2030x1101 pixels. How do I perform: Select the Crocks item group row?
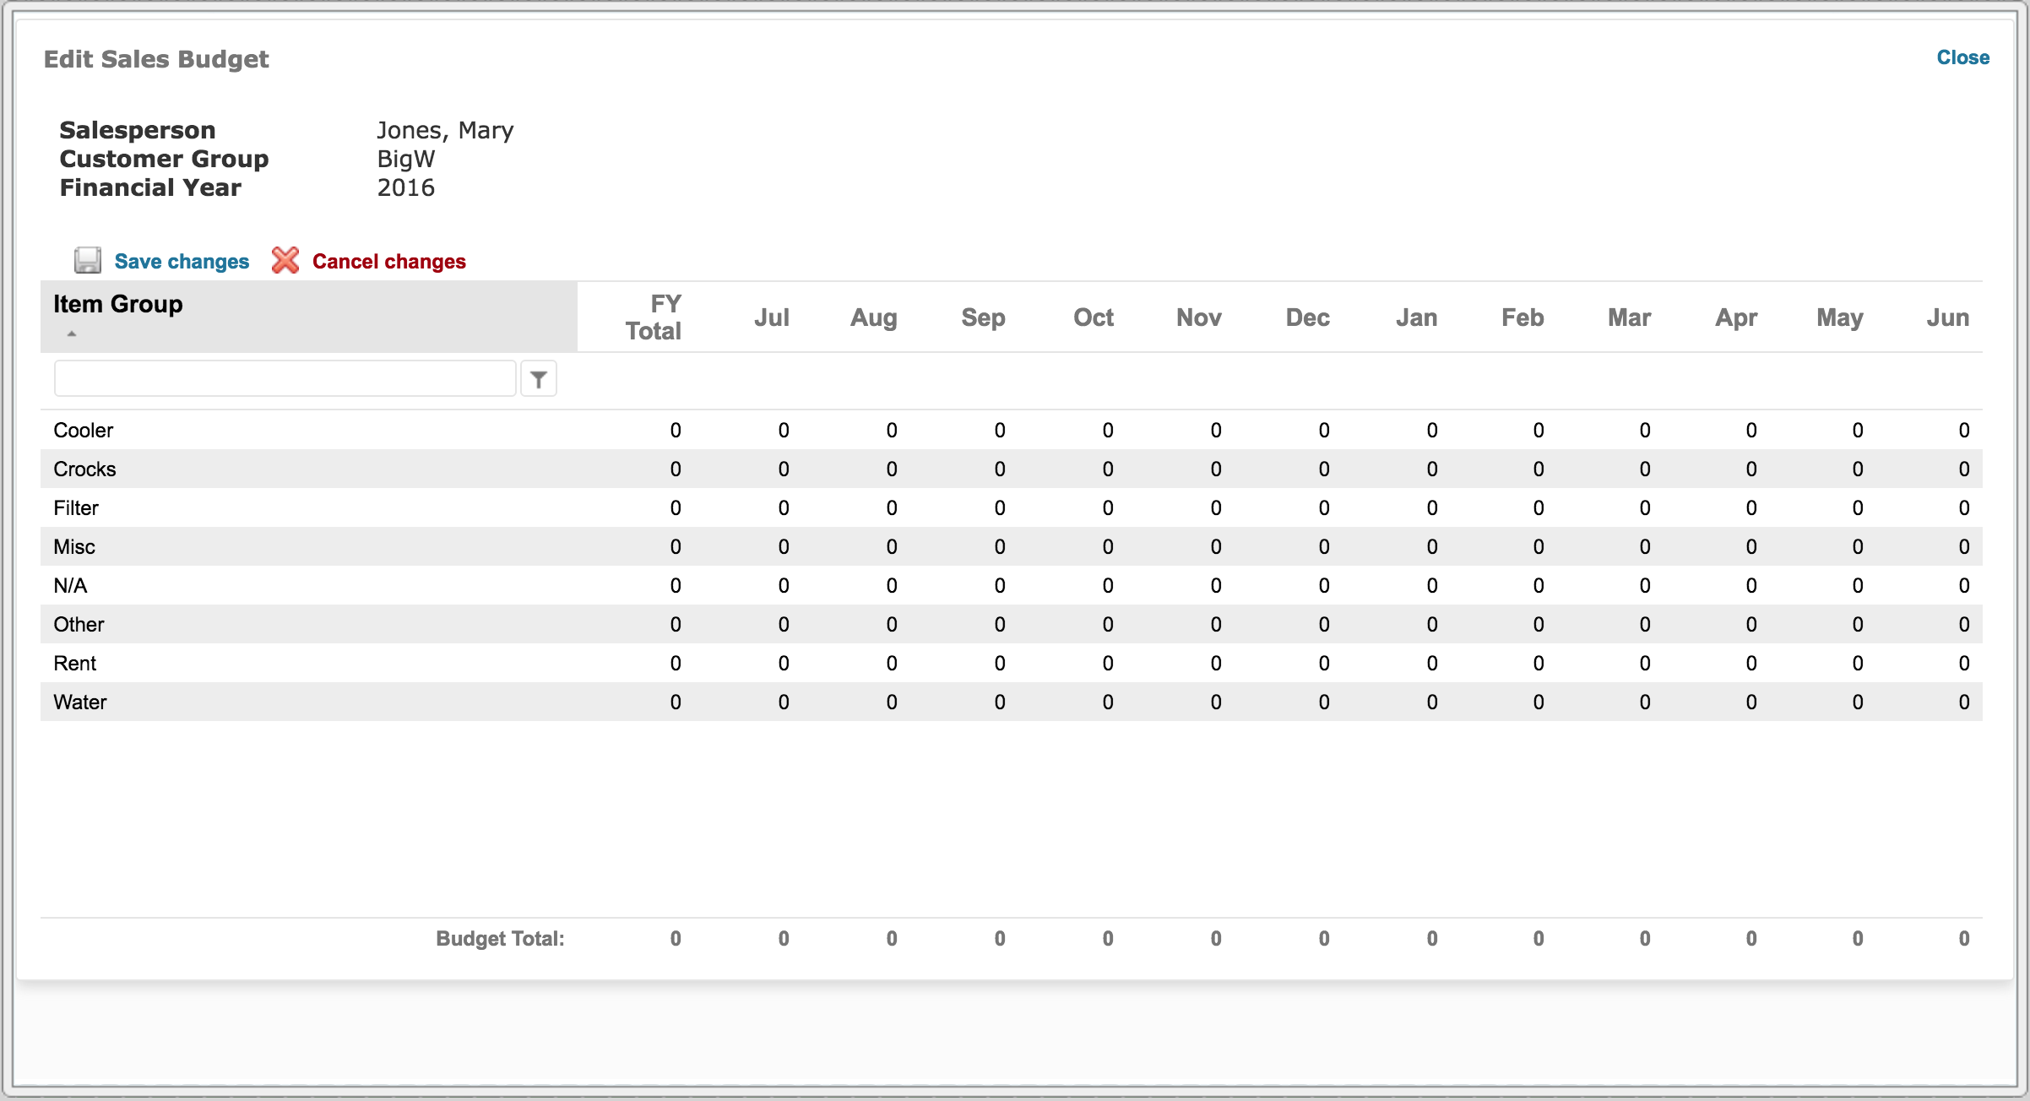tap(1012, 469)
